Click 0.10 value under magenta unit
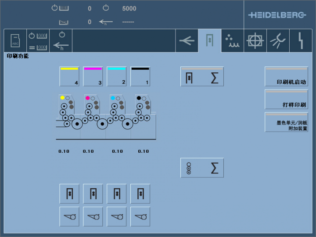Viewport: 316px width, 237px height. click(88, 151)
